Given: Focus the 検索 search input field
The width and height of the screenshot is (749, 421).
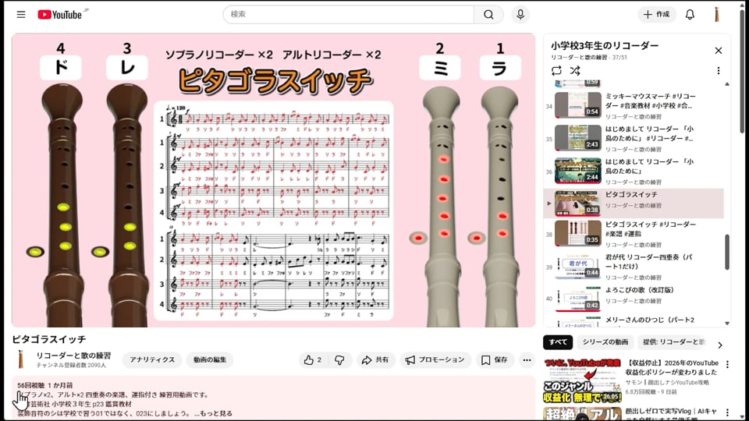Looking at the screenshot, I should click(349, 15).
